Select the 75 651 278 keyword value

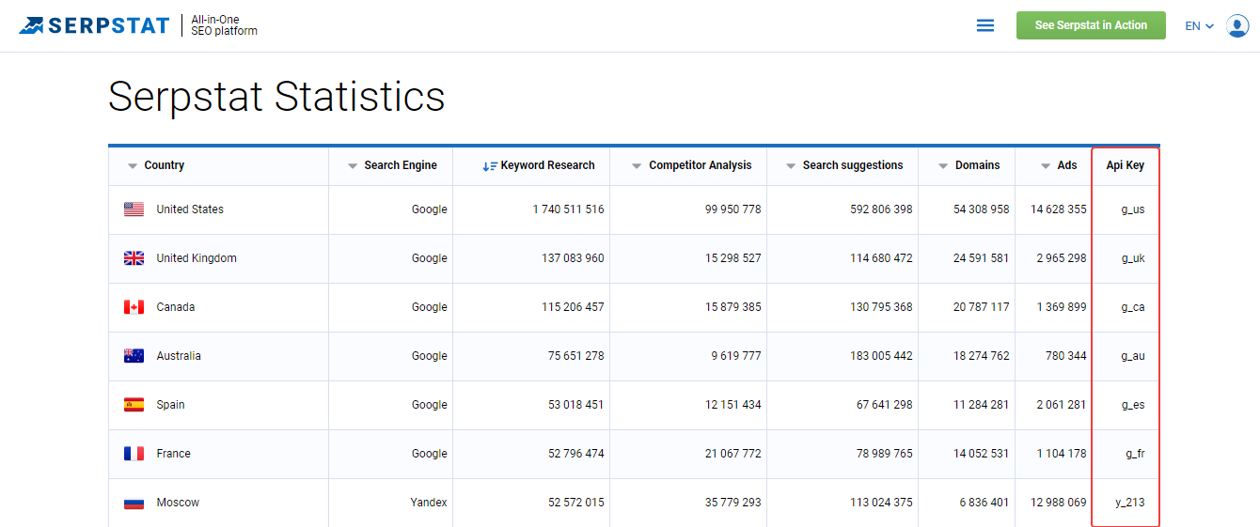pyautogui.click(x=576, y=356)
